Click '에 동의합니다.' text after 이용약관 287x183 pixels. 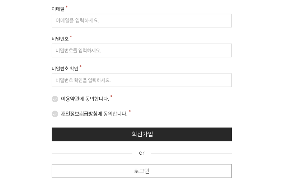click(94, 99)
